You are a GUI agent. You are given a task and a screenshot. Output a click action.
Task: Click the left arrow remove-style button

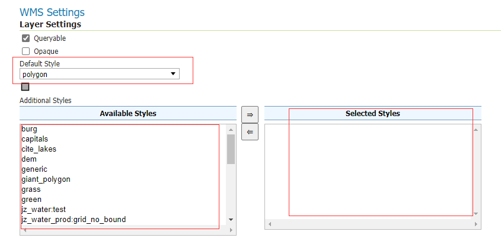(x=250, y=132)
